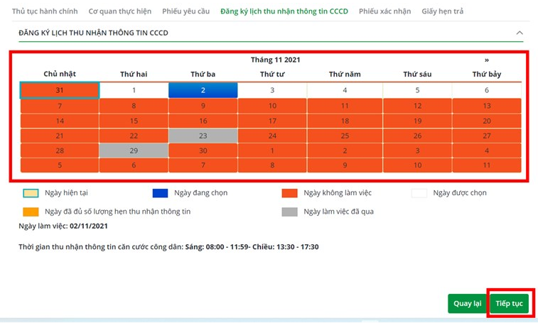Pick date 5 under Thứ sáu
Image resolution: width=538 pixels, height=323 pixels.
[x=417, y=90]
